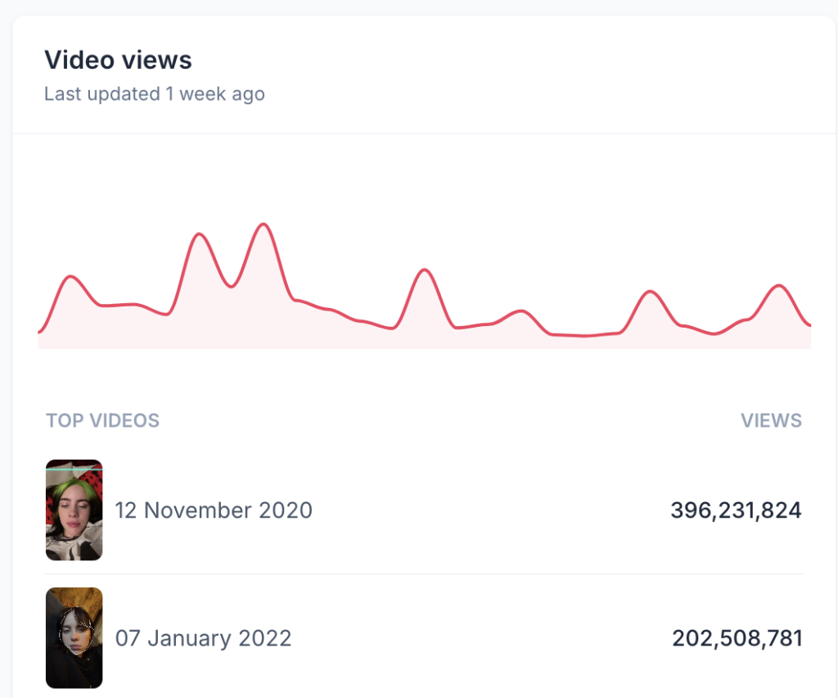Select the 202,508,781 view count
Screen dimensions: 838x698
point(737,638)
